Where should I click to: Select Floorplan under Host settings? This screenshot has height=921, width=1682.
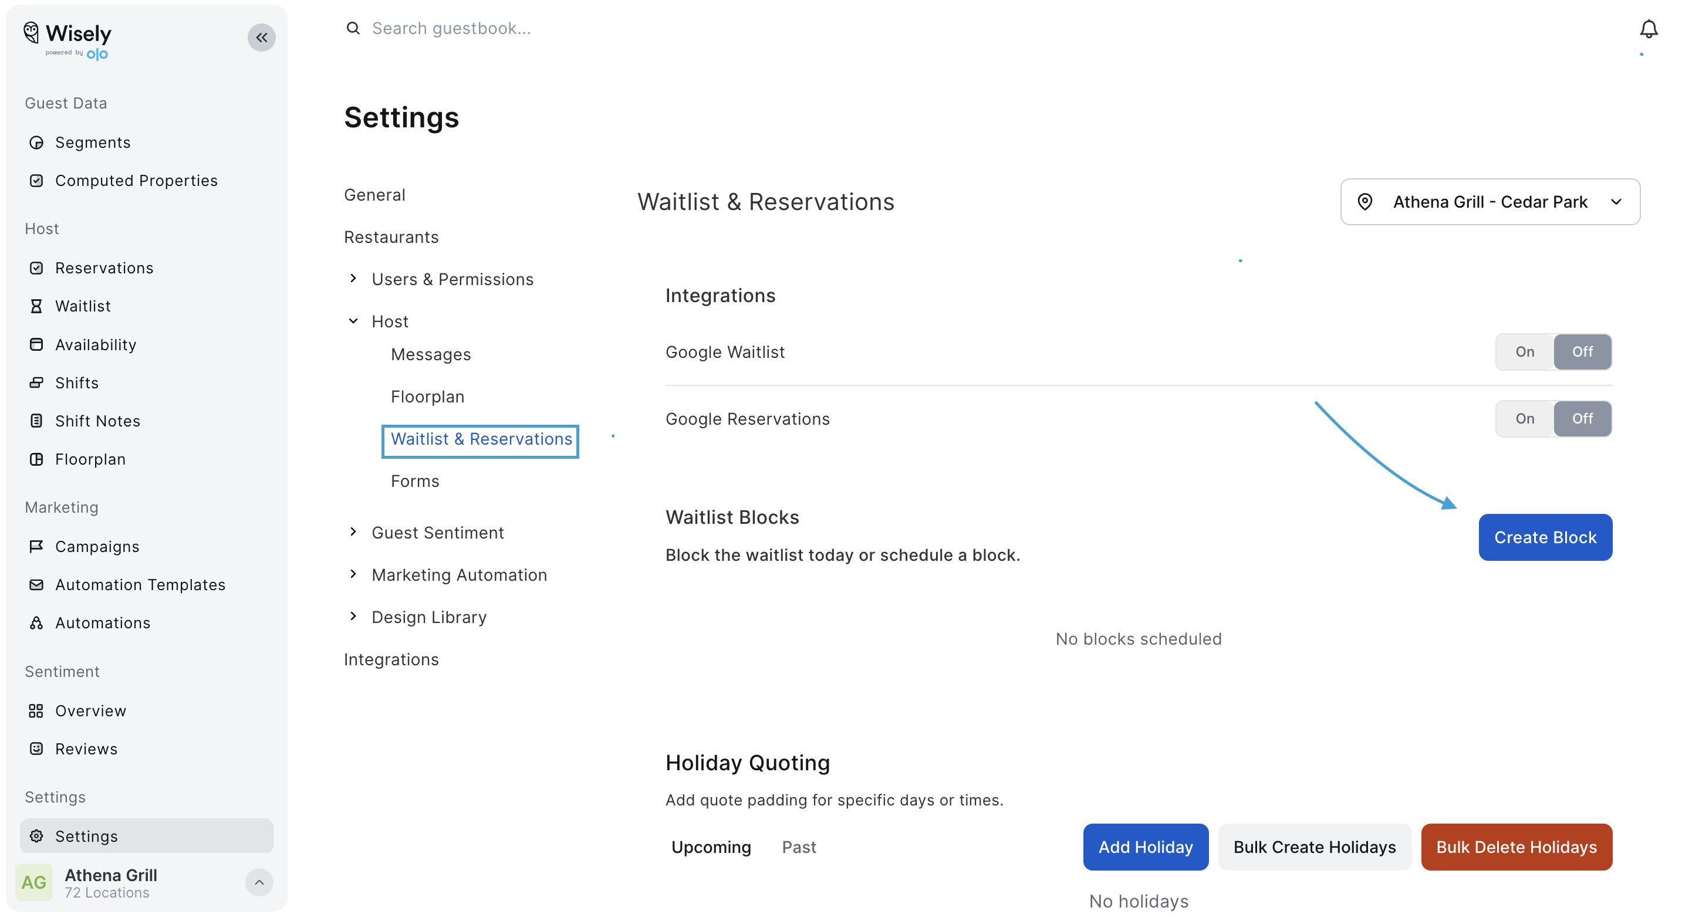(428, 396)
